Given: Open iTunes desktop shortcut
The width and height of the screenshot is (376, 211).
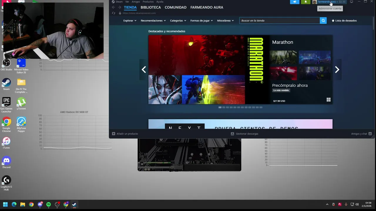Looking at the screenshot, I should point(6,143).
